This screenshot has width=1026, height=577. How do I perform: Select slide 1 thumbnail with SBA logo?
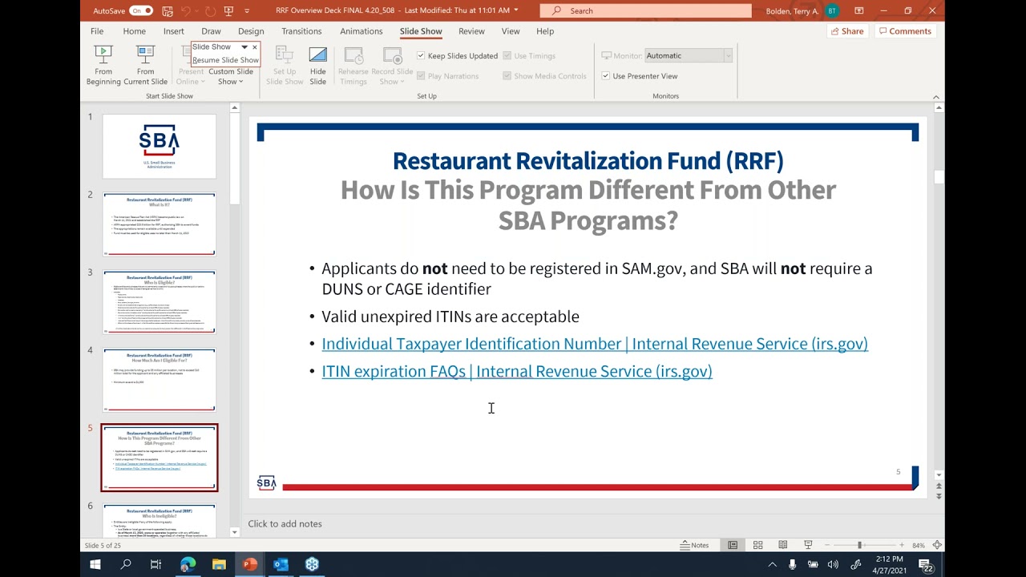tap(160, 146)
